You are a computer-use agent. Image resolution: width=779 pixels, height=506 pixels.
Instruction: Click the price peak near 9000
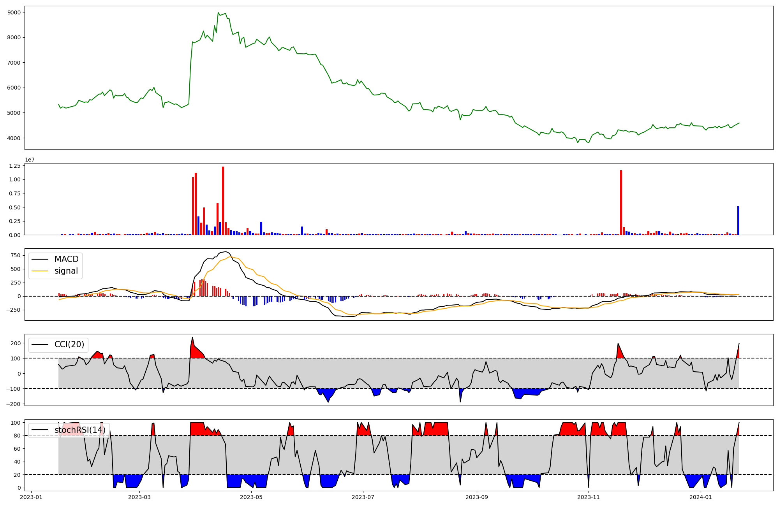point(218,13)
